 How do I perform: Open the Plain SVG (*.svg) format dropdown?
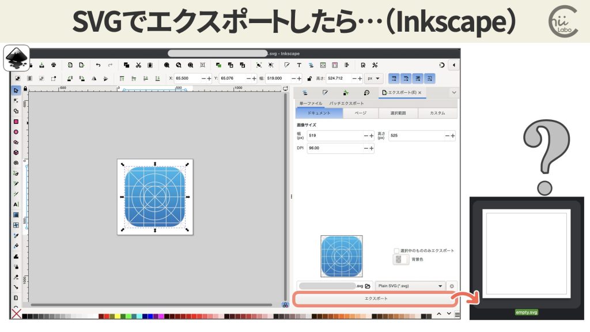pos(409,285)
